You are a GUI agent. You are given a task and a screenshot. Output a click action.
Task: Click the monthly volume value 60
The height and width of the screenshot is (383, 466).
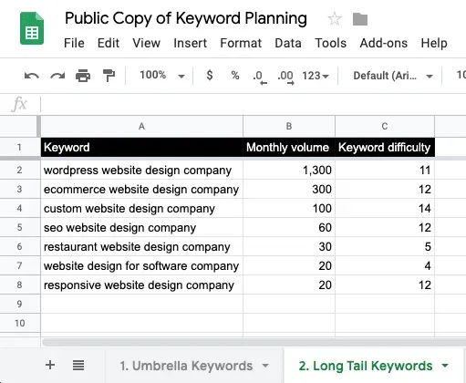tap(289, 227)
